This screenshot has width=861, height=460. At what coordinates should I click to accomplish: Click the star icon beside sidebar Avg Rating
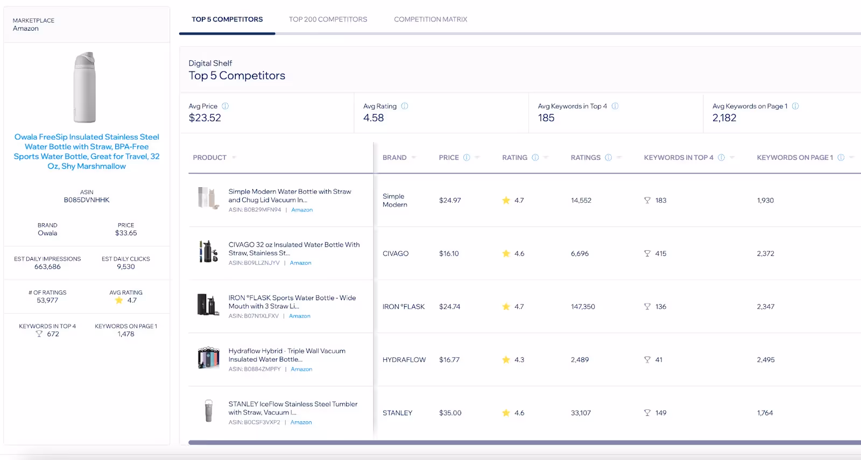[x=119, y=300]
